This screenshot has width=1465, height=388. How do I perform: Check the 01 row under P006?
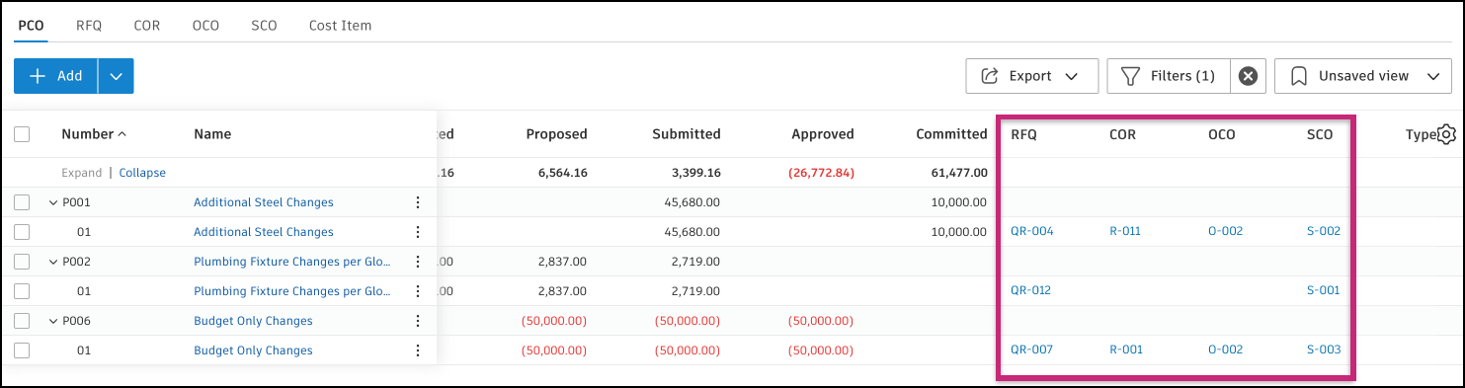[22, 350]
